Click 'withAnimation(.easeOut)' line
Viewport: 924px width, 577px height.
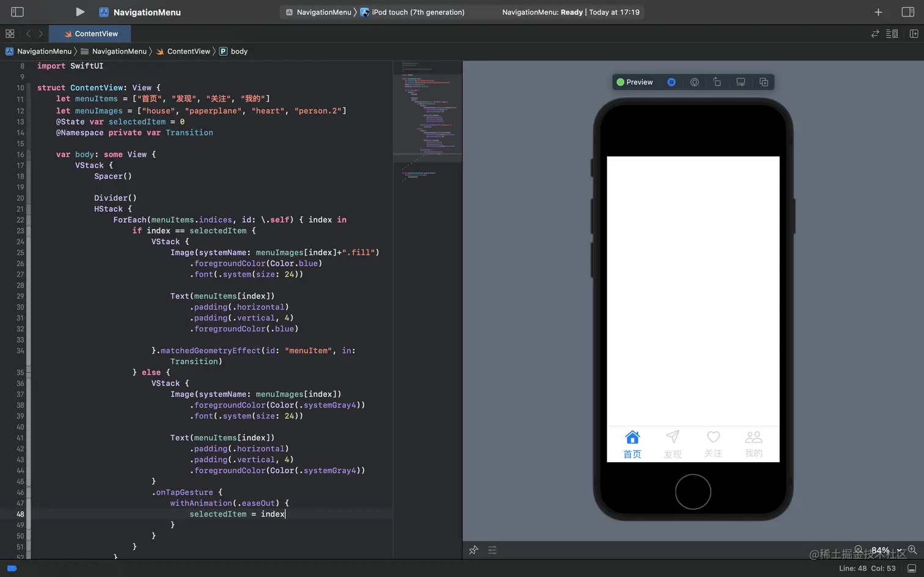(230, 503)
